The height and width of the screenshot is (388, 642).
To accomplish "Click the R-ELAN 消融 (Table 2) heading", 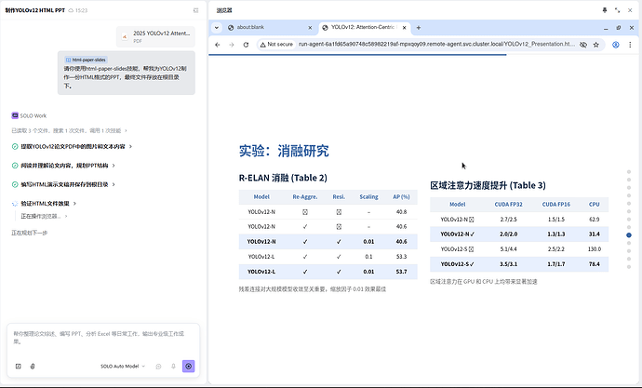I will click(283, 178).
